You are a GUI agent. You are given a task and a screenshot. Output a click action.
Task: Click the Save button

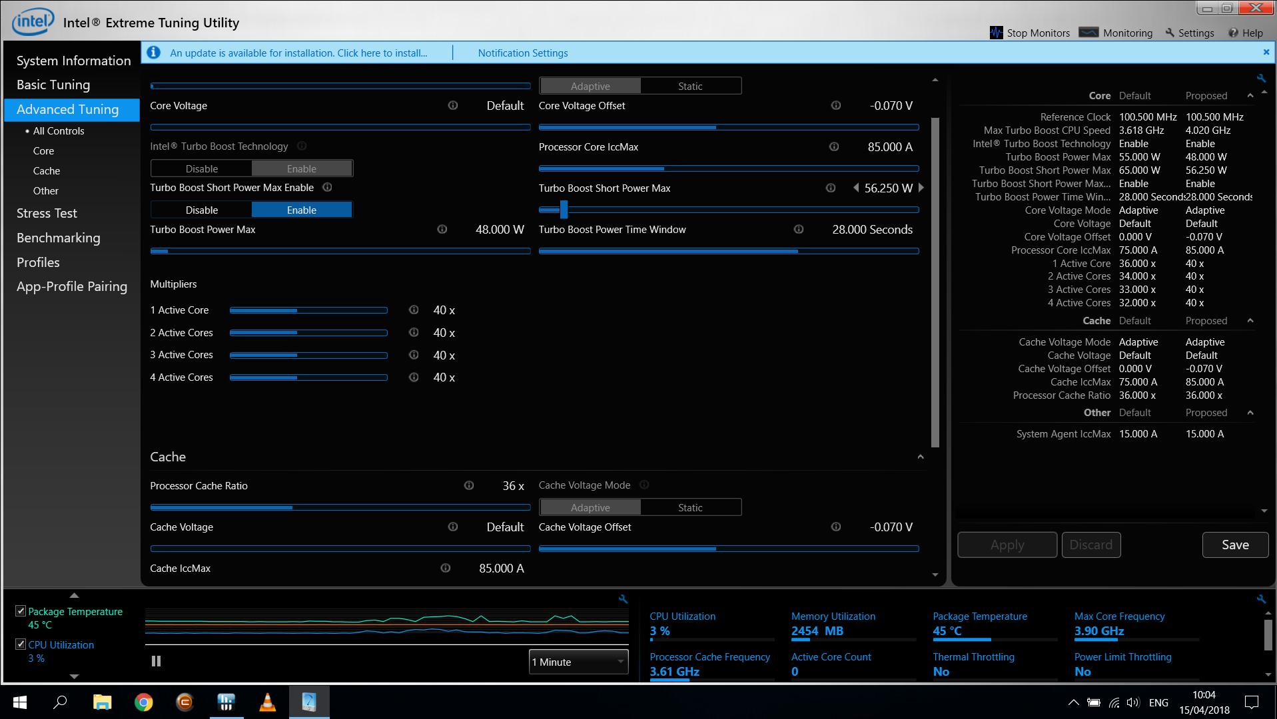tap(1234, 545)
